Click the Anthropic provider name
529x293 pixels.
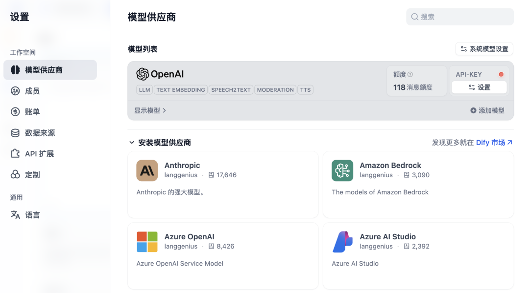[x=182, y=166]
